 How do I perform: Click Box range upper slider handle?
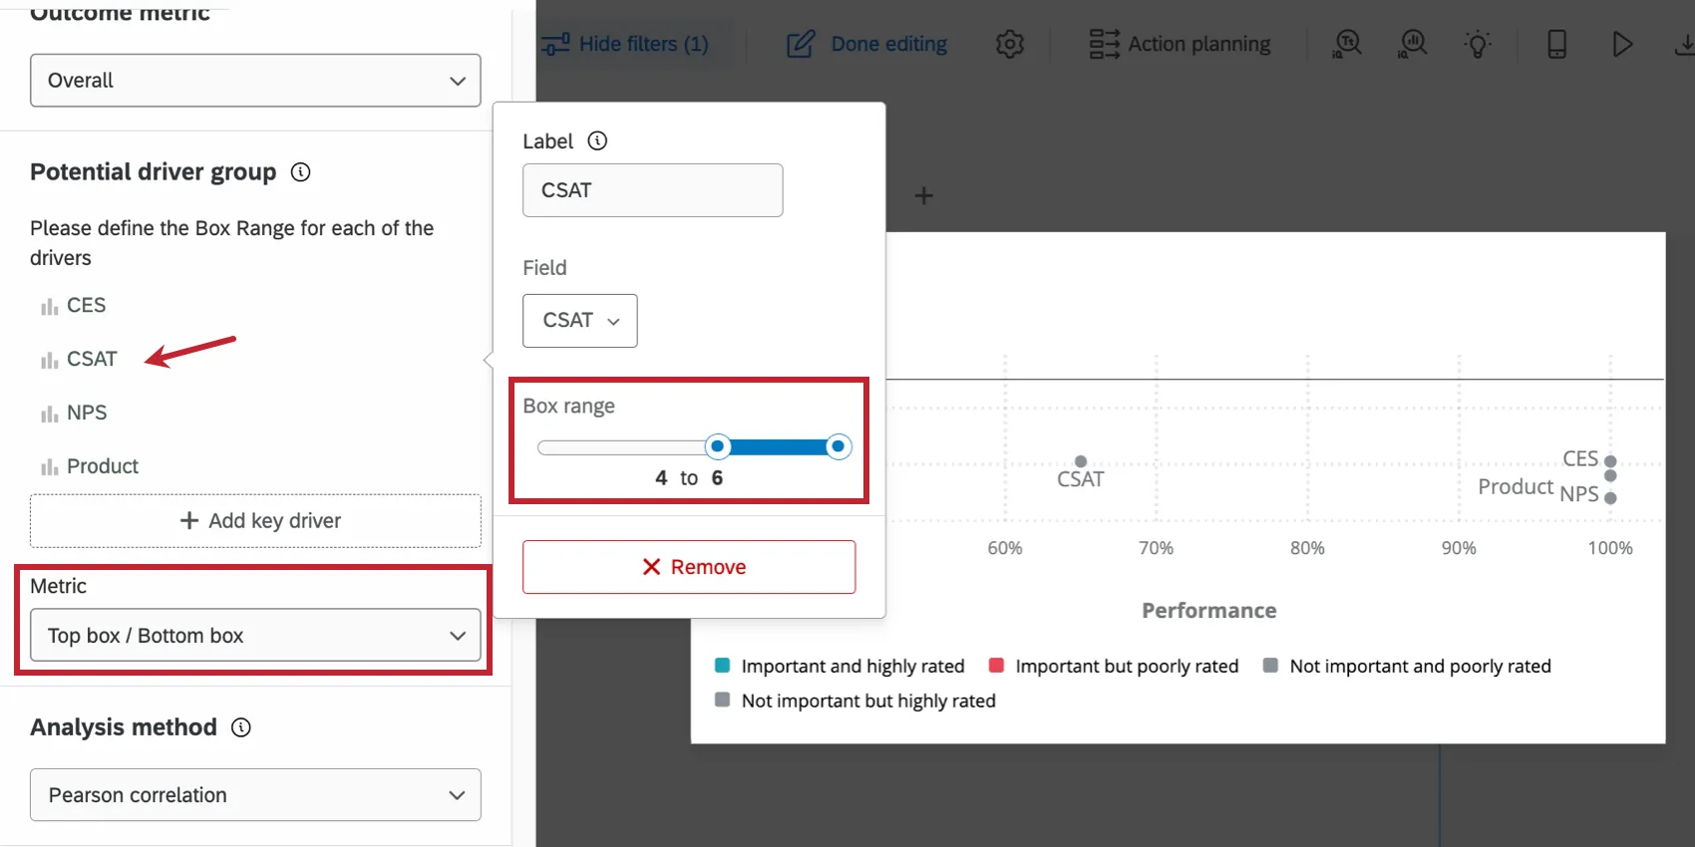click(x=839, y=446)
